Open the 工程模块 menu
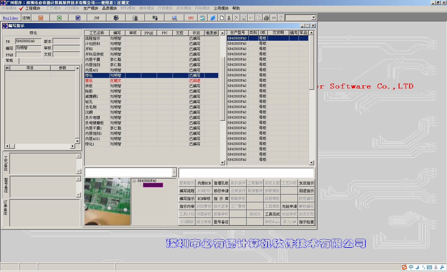Viewport: 447px width, 272px height. coord(33,8)
